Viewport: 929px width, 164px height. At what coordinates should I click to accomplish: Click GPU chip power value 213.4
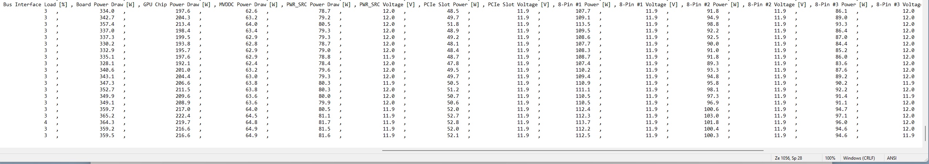[183, 24]
